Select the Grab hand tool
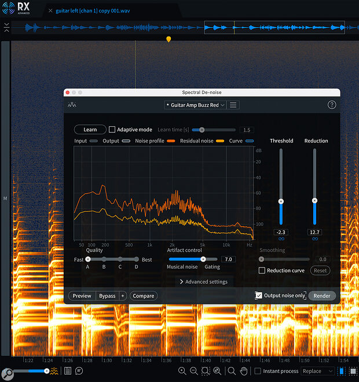 243,371
